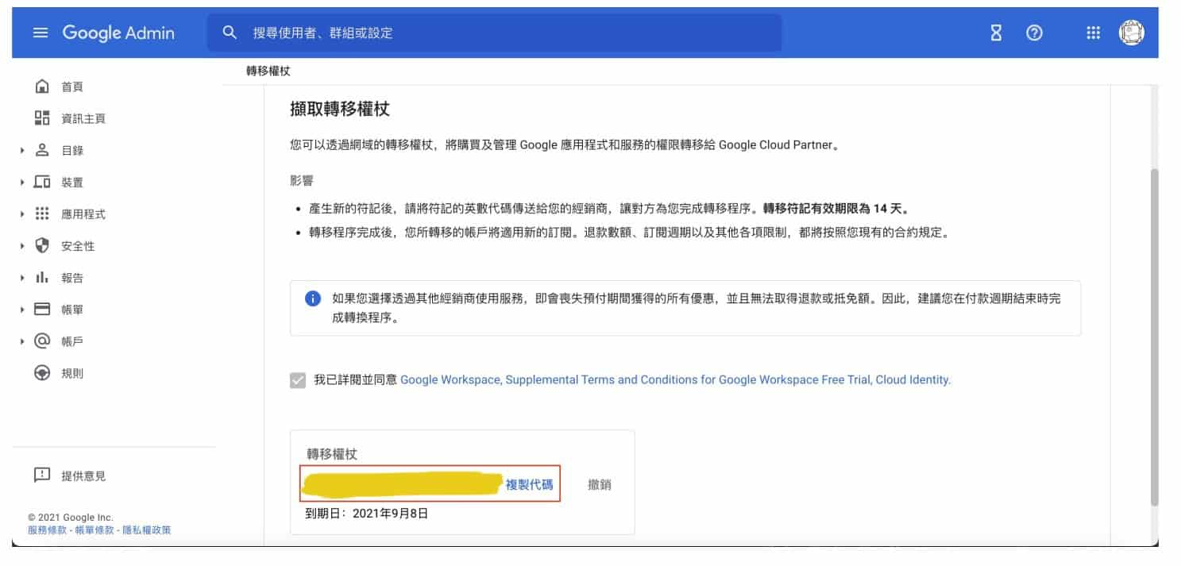This screenshot has height=566, width=1181.
Task: Click the 資訊主頁 dashboard icon
Action: click(x=42, y=118)
